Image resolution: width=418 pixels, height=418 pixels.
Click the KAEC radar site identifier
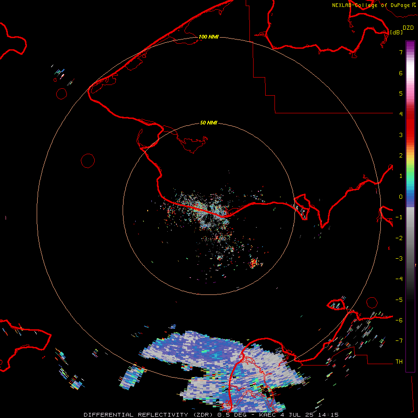tap(268, 415)
